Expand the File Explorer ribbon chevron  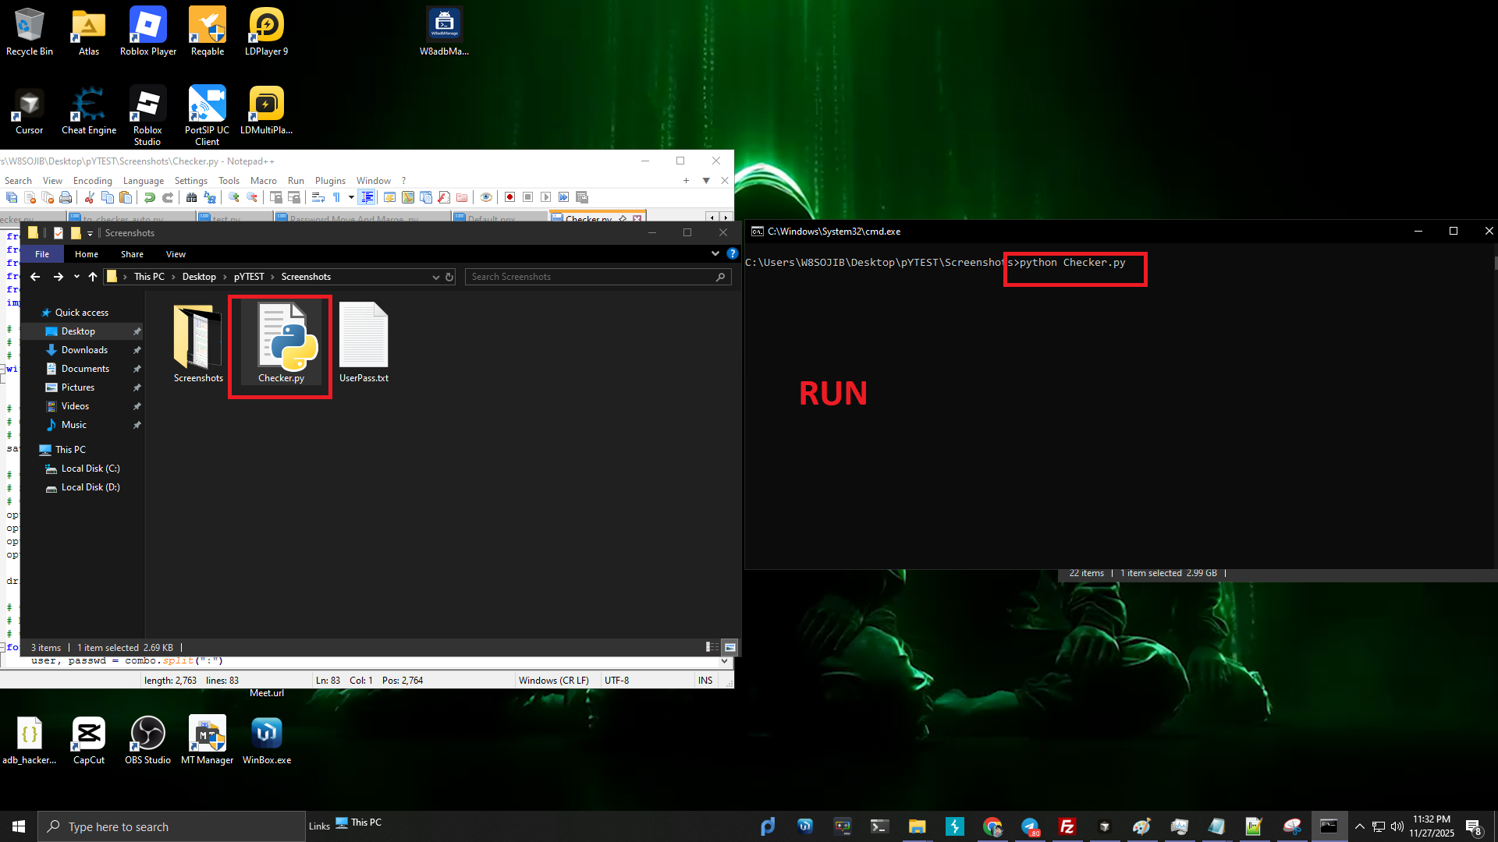pos(715,253)
